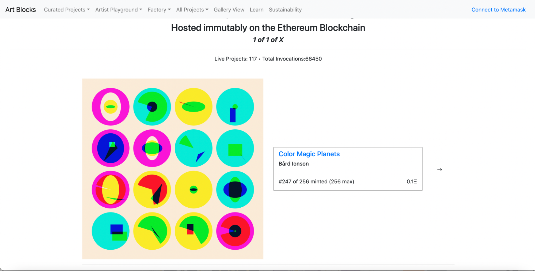Expand the Artist Playground menu
Viewport: 535px width, 271px height.
(x=119, y=10)
